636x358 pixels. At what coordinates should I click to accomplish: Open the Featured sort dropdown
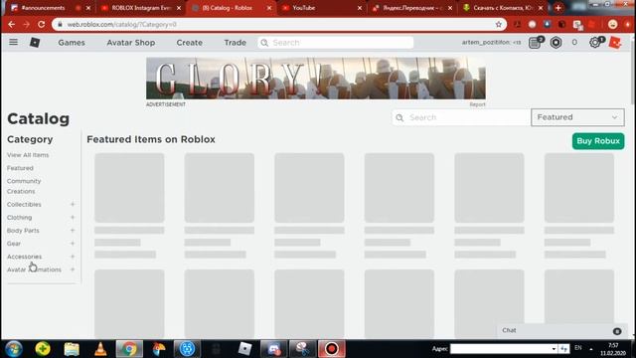[577, 117]
